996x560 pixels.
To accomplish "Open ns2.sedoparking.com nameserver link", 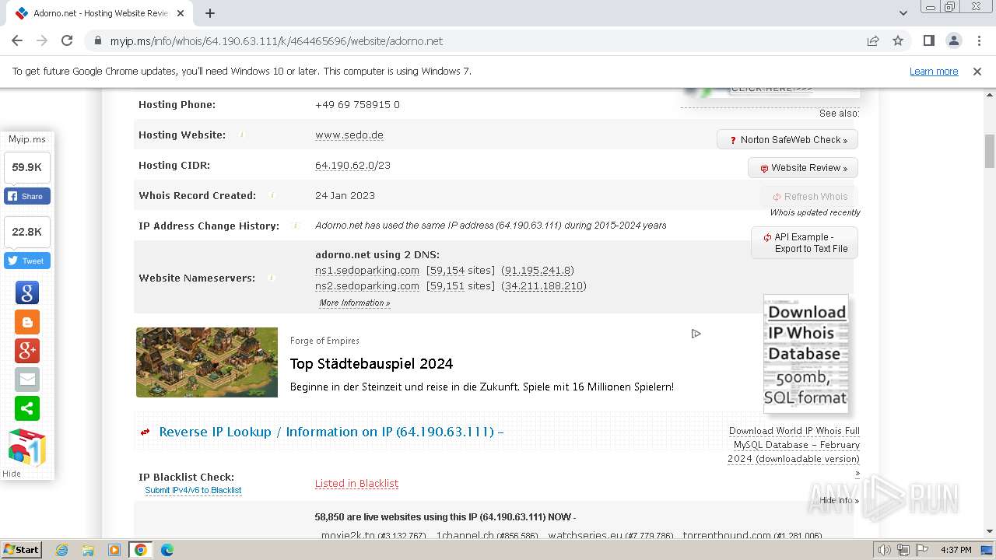I will (367, 286).
